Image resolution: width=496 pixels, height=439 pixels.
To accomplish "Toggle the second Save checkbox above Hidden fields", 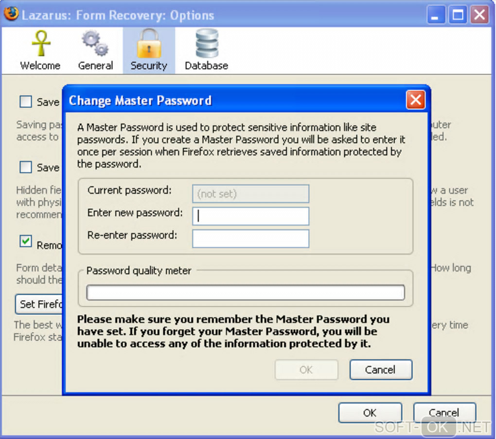I will tap(26, 167).
